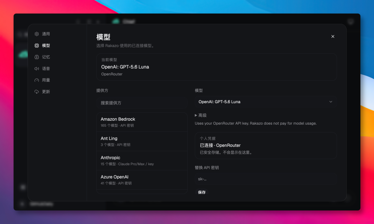
Task: Click the 模型 page heading
Action: 103,37
